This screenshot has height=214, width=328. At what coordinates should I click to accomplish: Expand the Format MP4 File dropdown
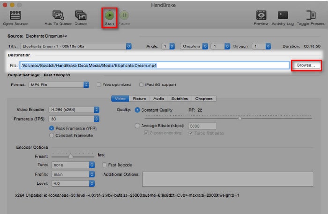(x=59, y=85)
